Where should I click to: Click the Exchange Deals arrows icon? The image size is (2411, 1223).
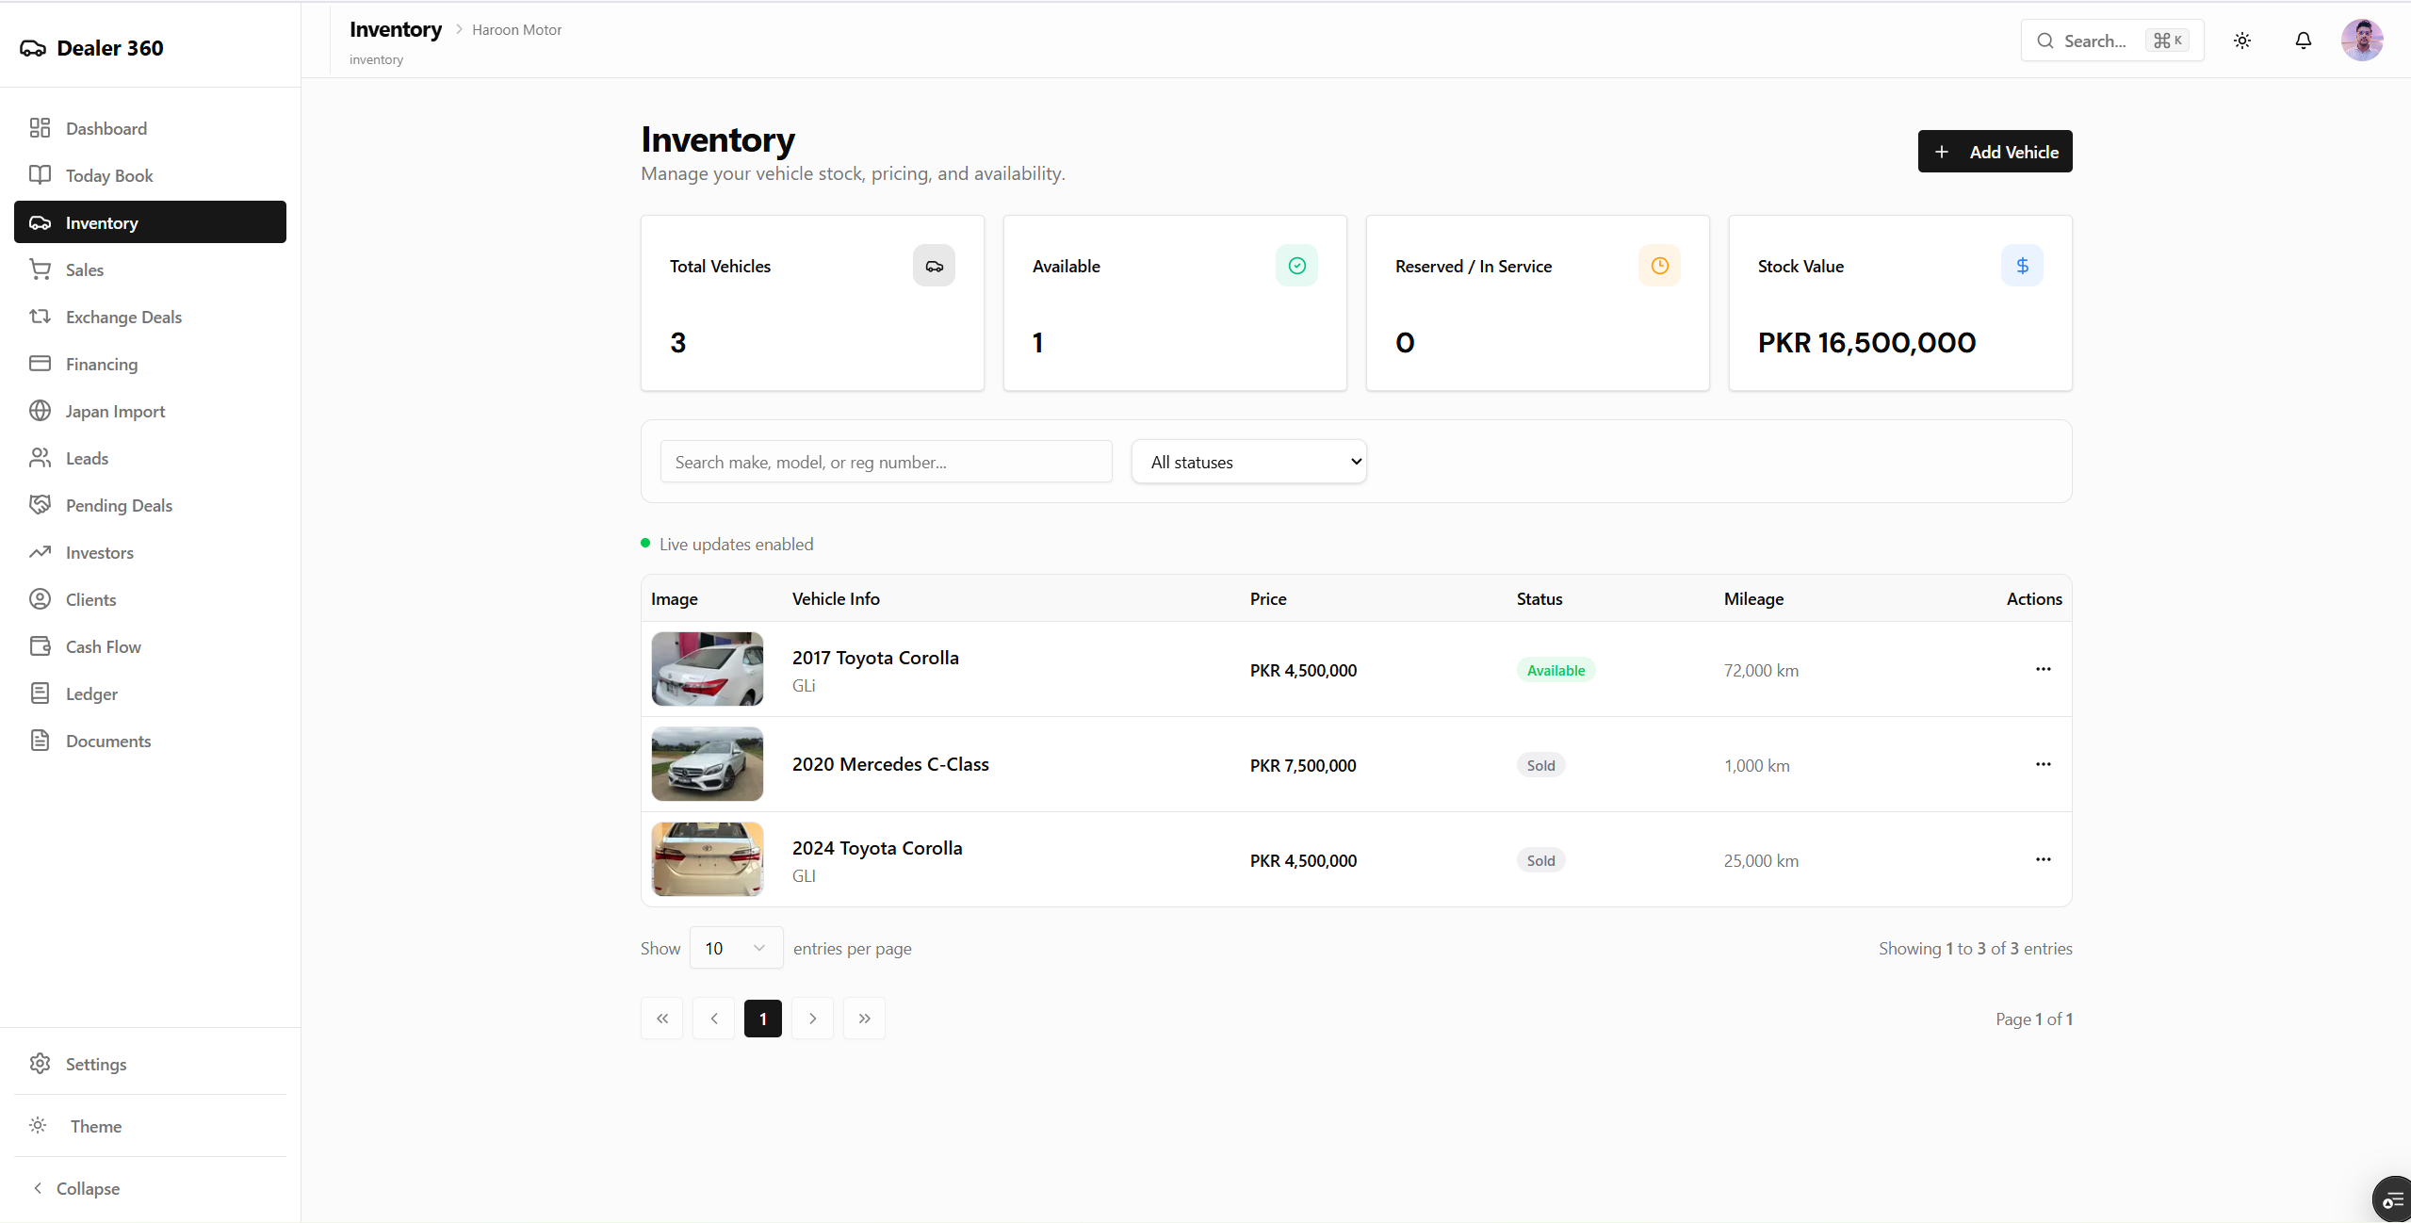pos(40,316)
